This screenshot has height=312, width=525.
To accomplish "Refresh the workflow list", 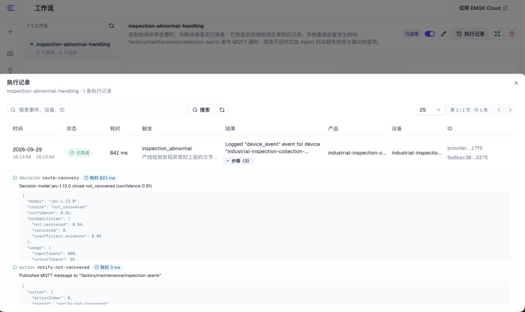I will (x=111, y=26).
